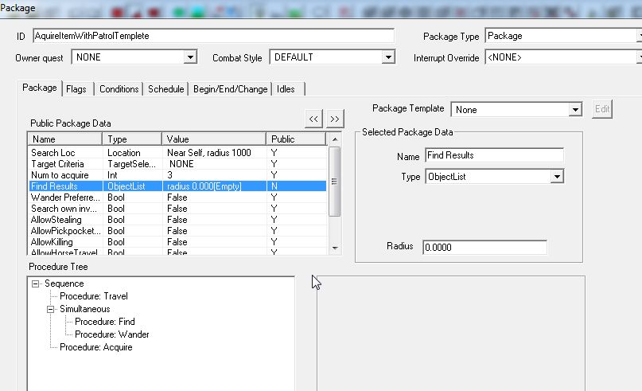Select the Search own inv... row
The width and height of the screenshot is (642, 391).
click(177, 208)
